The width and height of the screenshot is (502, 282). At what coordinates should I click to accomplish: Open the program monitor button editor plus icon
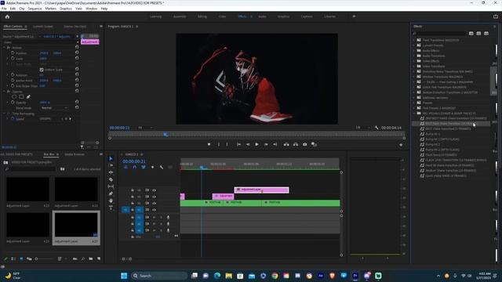[x=401, y=145]
